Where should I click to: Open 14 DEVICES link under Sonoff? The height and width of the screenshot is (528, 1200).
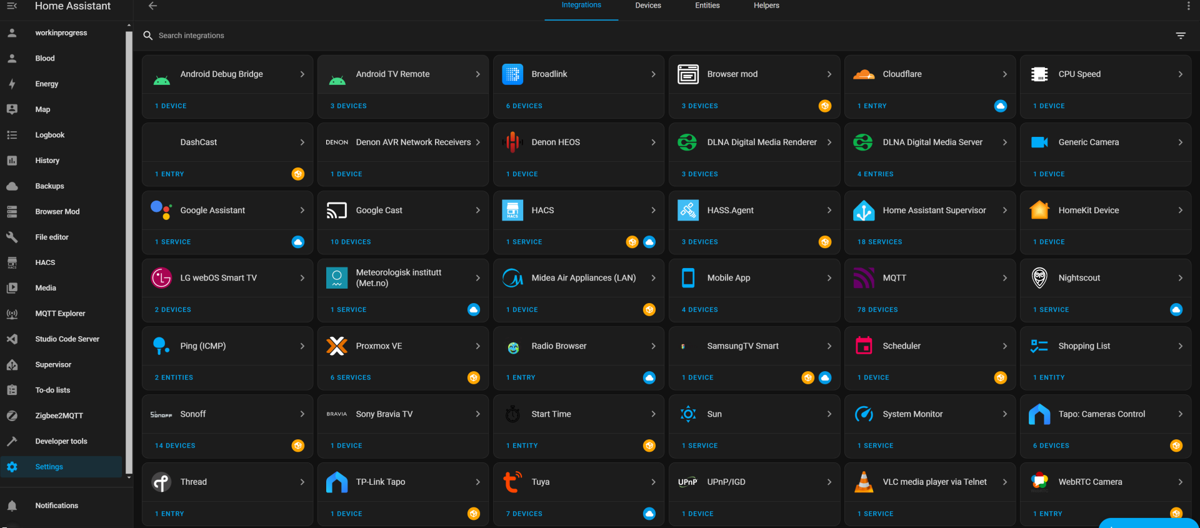point(175,446)
